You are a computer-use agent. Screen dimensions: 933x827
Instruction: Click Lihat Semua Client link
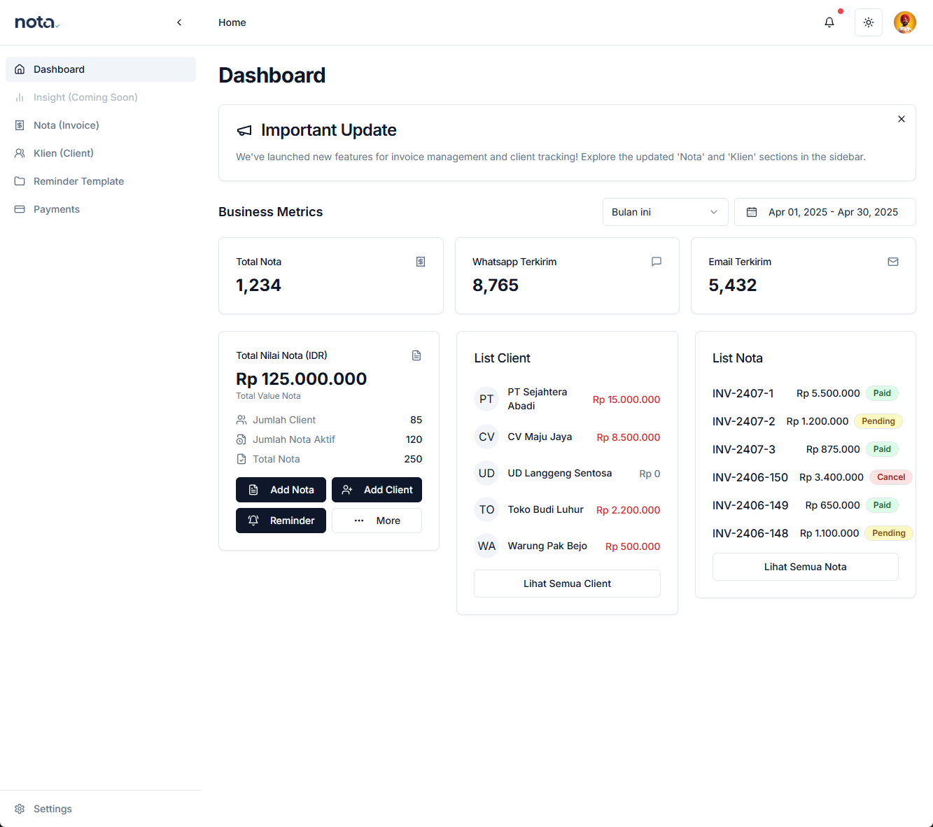pos(567,584)
